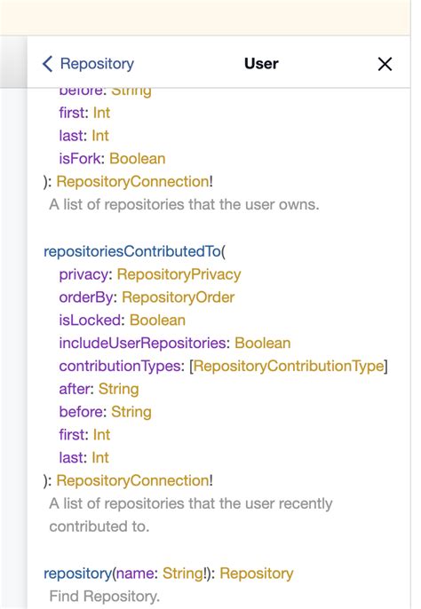421x609 pixels.
Task: Open RepositoryConnection type above 'user owns' description
Action: coord(133,181)
